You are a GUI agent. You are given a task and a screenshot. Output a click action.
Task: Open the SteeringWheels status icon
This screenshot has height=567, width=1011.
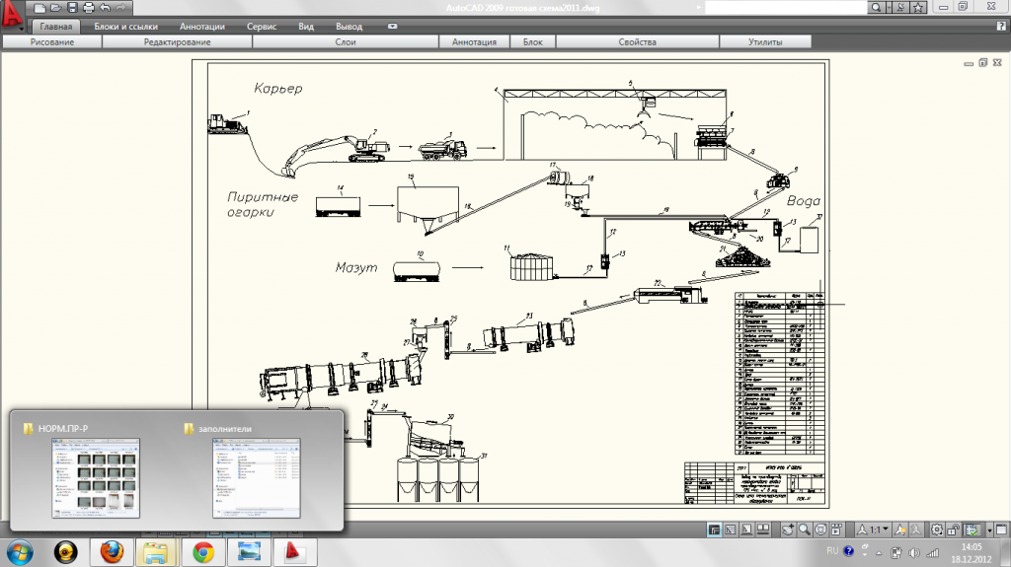(820, 530)
